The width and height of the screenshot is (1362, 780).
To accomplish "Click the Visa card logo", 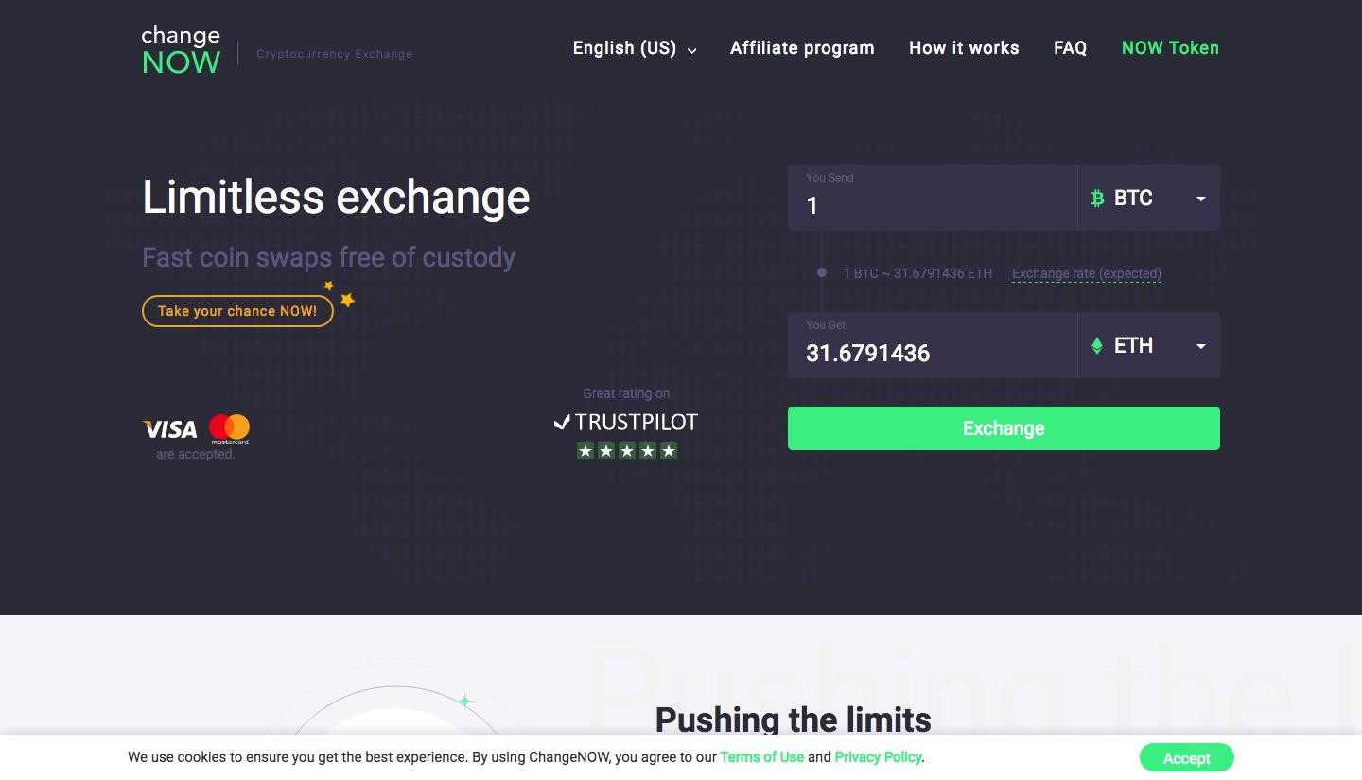I will pos(170,429).
